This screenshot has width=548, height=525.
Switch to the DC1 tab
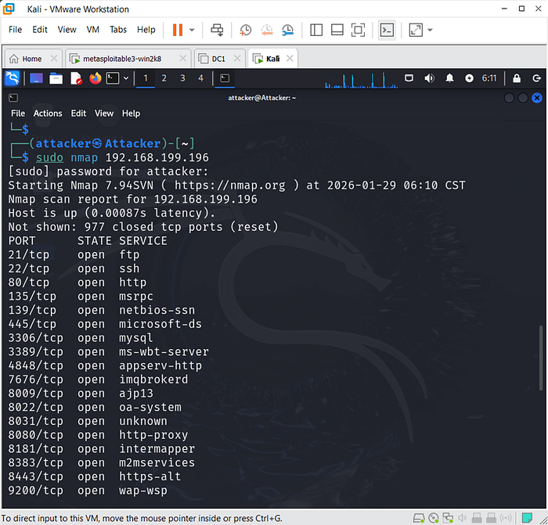pyautogui.click(x=219, y=59)
